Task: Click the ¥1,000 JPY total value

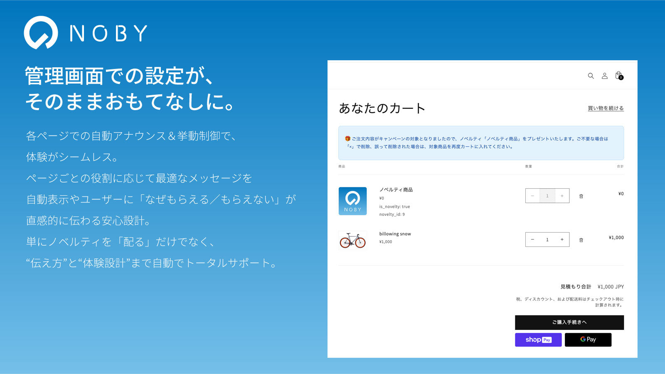Action: (611, 287)
